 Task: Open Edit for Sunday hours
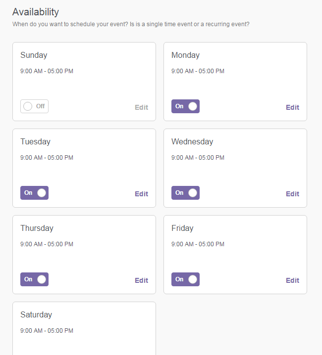point(141,107)
